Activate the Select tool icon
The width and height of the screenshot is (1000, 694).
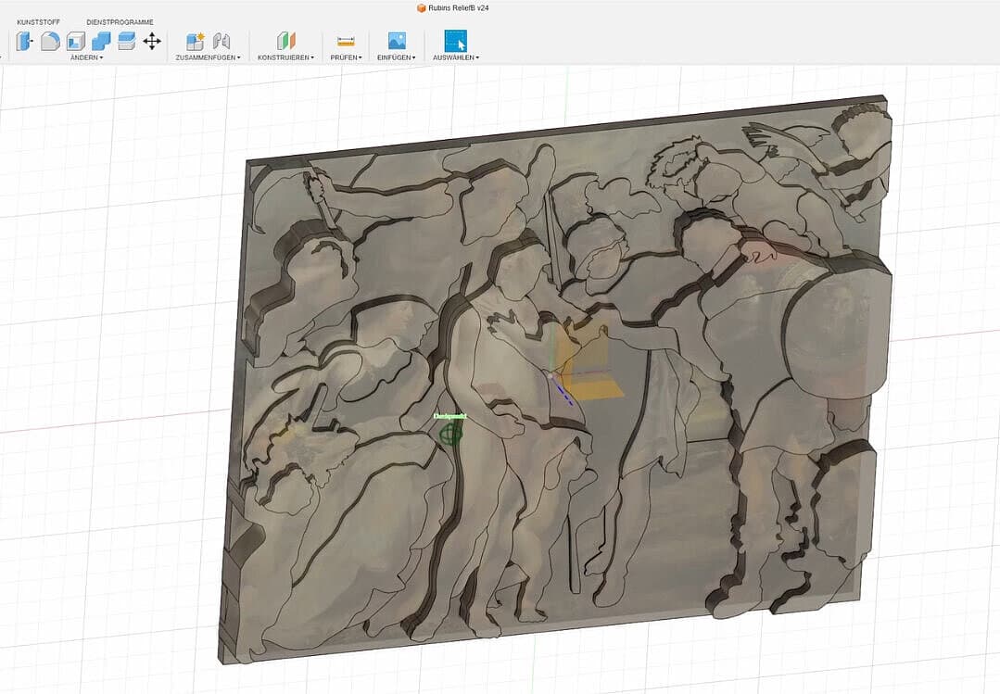455,41
